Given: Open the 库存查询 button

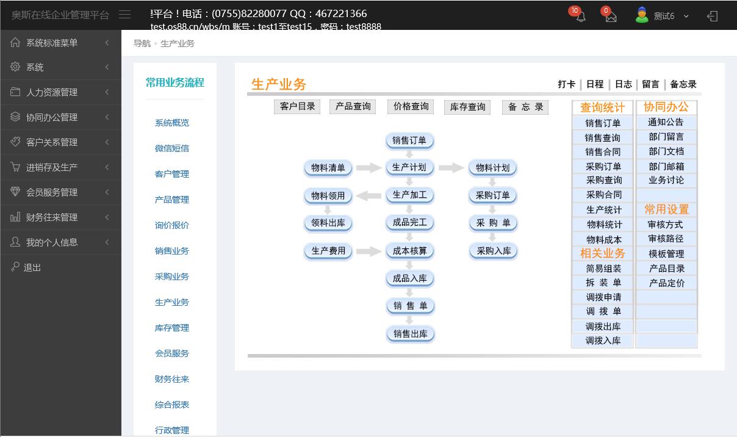Looking at the screenshot, I should tap(468, 107).
